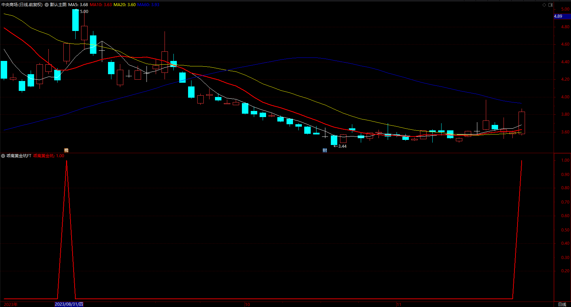Click the 4.40 price axis label
This screenshot has height=307, width=571.
[565, 62]
